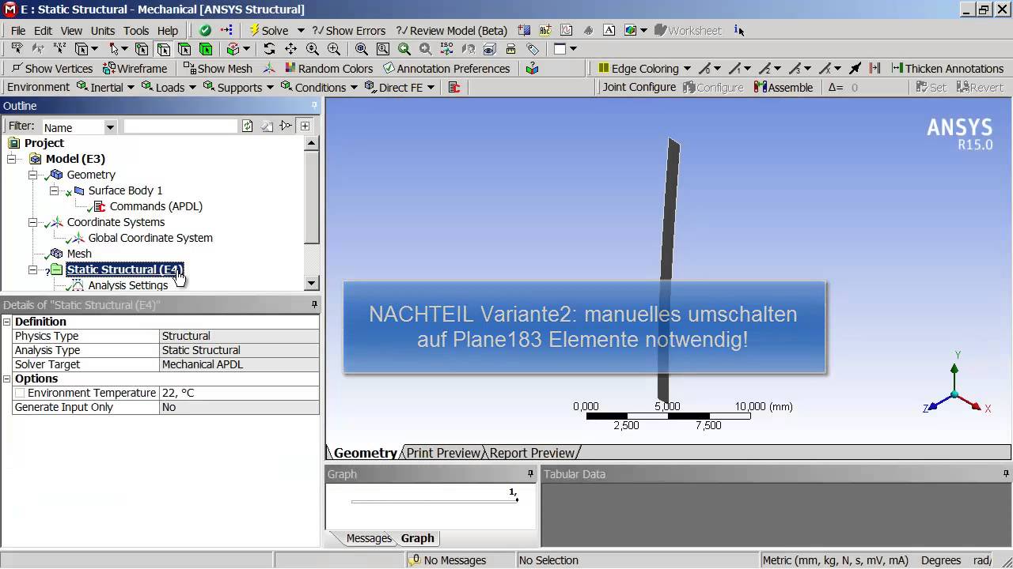
Task: Tick the Environment Temperature parameter checkbox
Action: click(21, 393)
